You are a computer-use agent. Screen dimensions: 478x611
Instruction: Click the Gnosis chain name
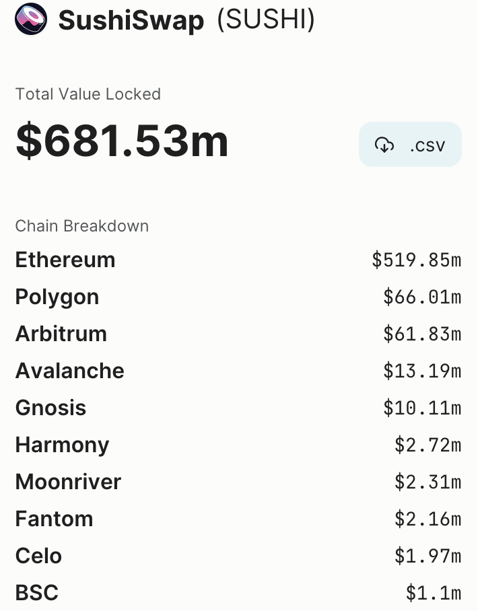pos(51,408)
